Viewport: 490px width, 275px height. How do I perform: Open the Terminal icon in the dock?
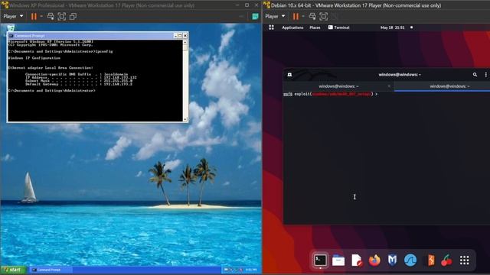320,260
